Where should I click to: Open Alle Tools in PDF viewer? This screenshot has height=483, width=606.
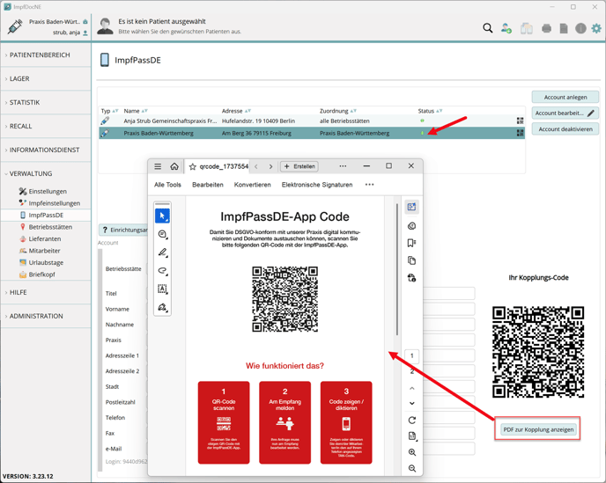167,185
